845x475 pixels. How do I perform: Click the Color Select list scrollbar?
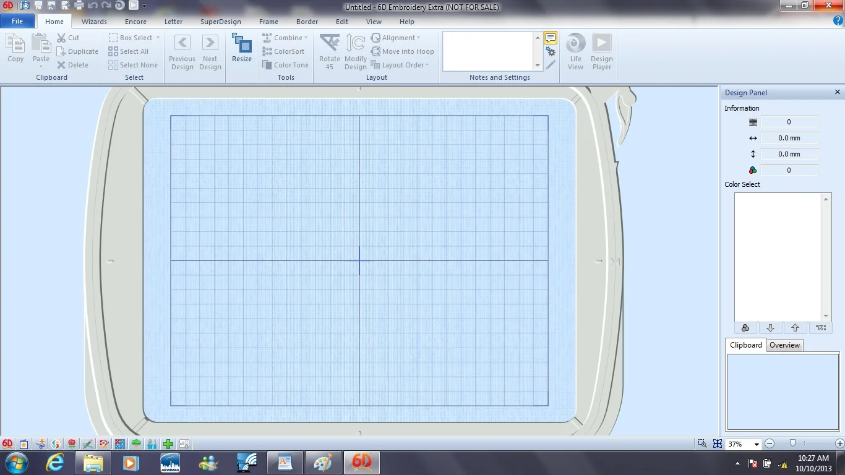pyautogui.click(x=826, y=257)
